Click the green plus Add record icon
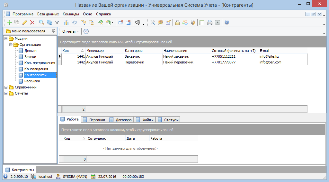Screen dimensions: 329x182 coord(9,22)
